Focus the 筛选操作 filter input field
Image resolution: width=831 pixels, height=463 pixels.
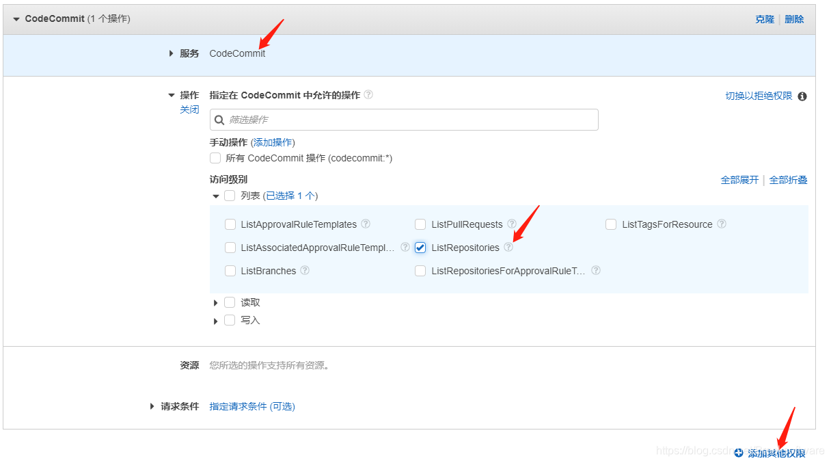pyautogui.click(x=404, y=120)
